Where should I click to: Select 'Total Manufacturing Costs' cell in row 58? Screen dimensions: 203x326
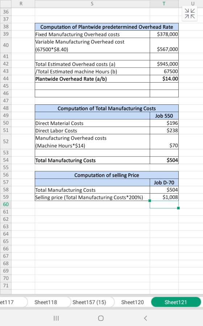click(x=92, y=190)
